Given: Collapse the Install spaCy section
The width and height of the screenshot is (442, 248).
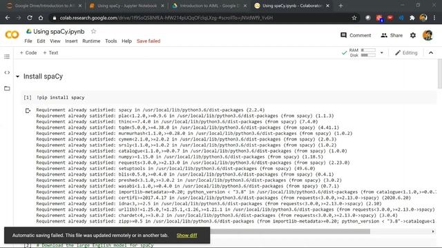Looking at the screenshot, I should [x=17, y=76].
